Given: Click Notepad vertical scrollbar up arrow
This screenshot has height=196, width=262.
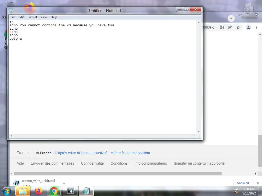Looking at the screenshot, I should (x=199, y=22).
